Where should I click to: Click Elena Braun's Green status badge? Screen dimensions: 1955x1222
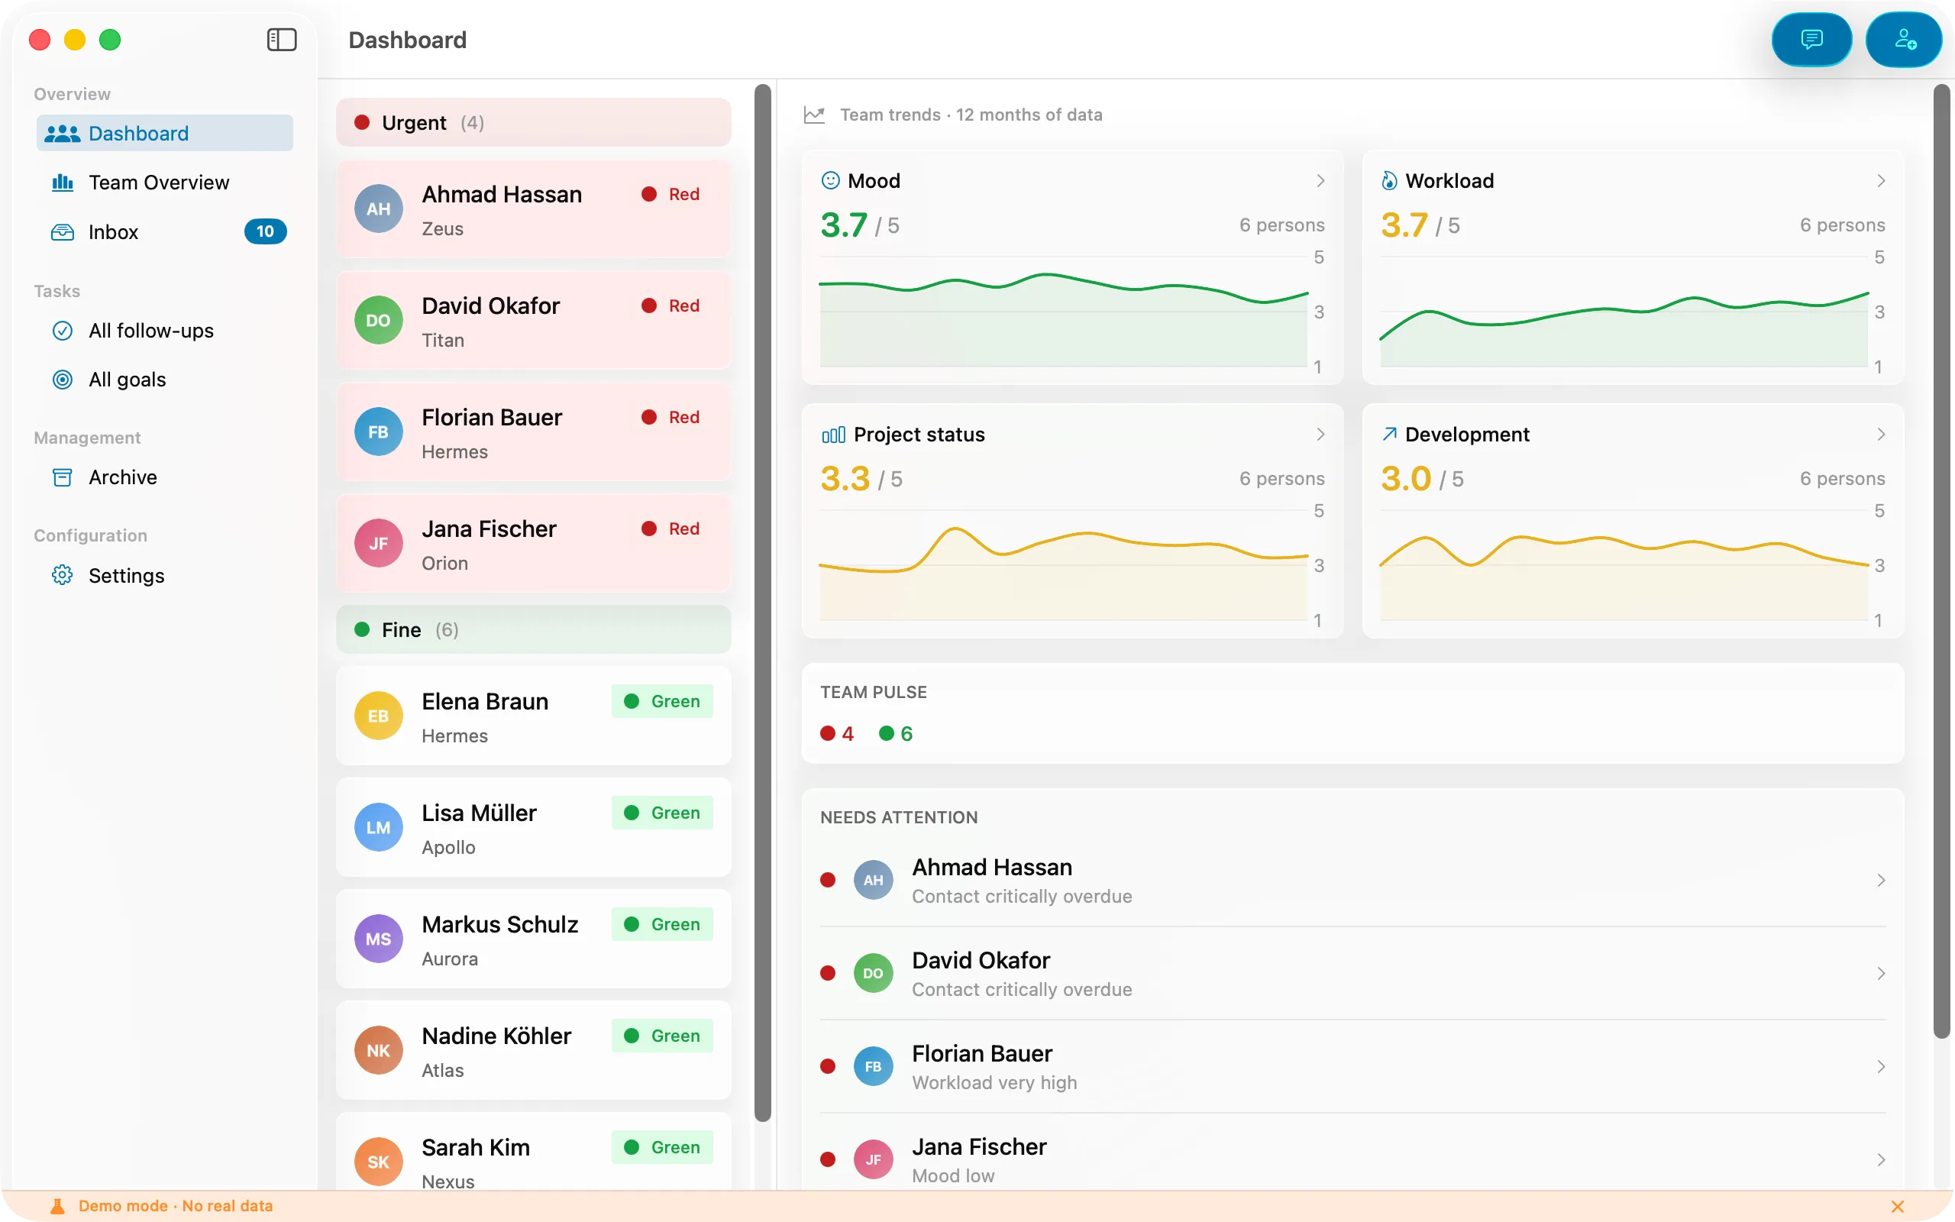(662, 702)
